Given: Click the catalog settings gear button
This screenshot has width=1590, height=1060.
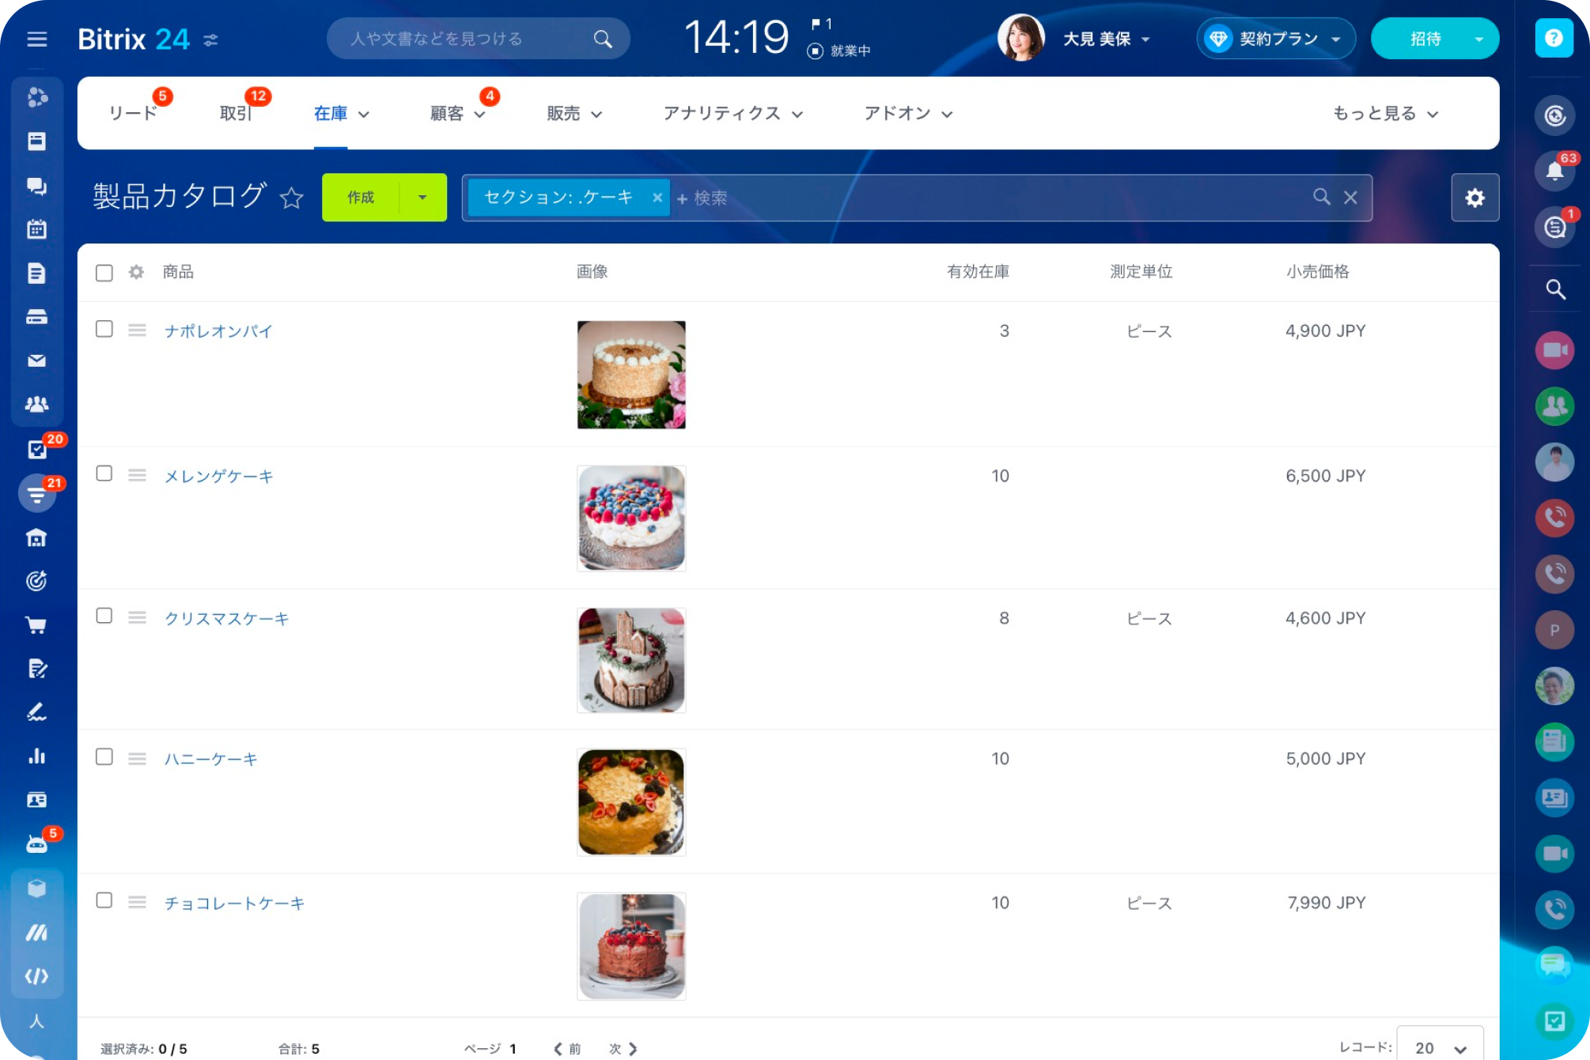Looking at the screenshot, I should click(x=1475, y=198).
